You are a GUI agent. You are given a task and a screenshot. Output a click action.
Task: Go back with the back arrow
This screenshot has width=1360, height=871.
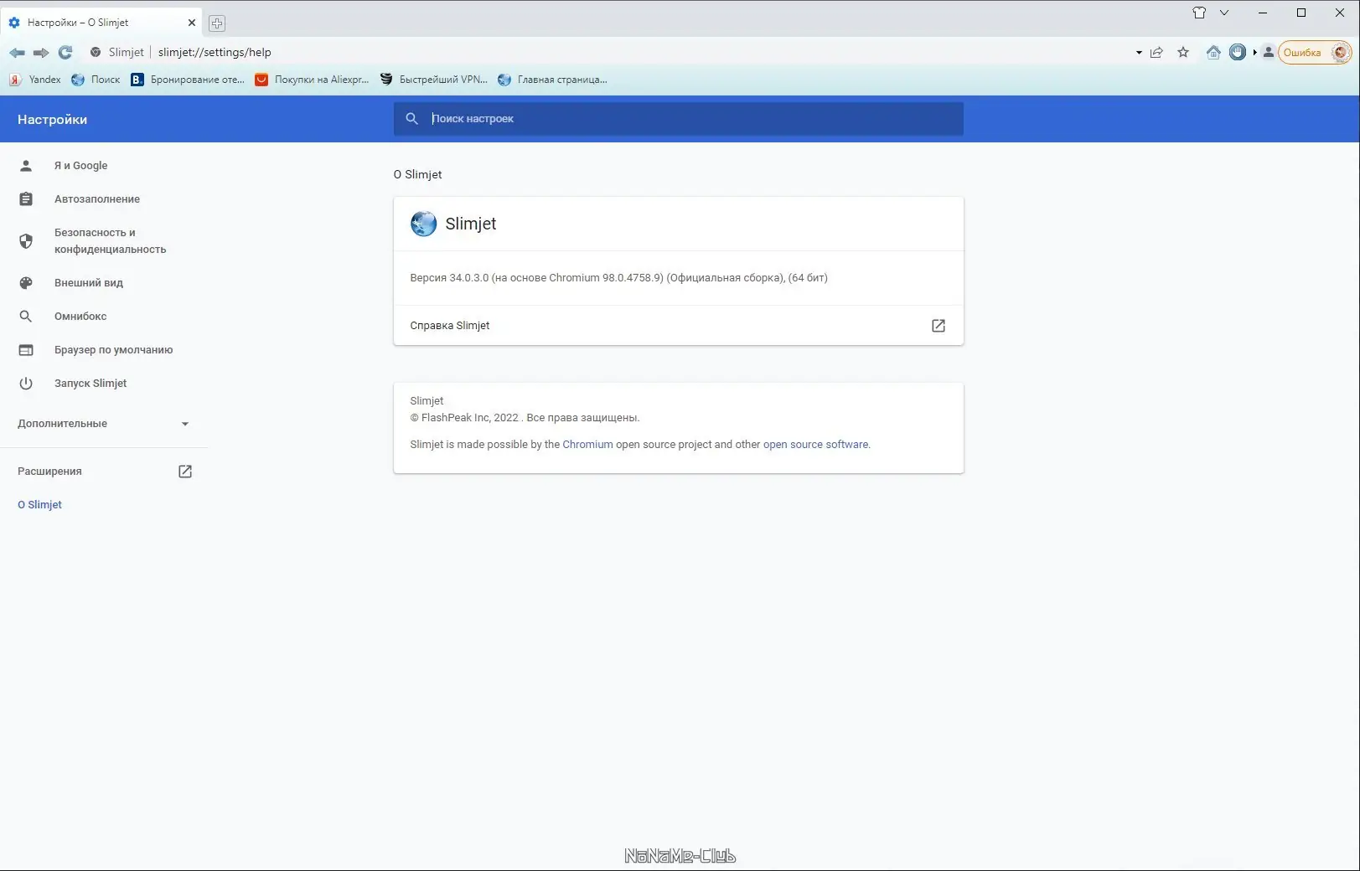click(x=17, y=52)
